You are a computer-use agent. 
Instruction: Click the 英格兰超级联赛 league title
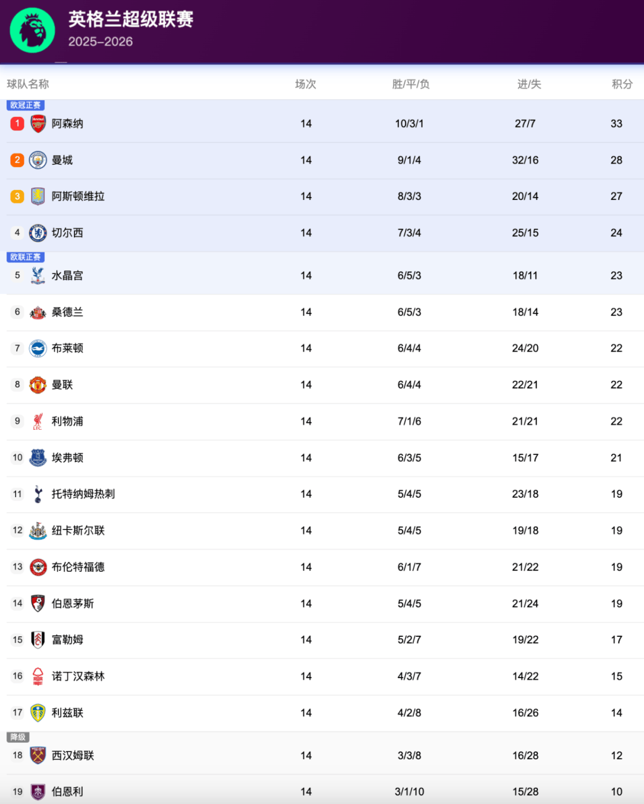tap(131, 19)
